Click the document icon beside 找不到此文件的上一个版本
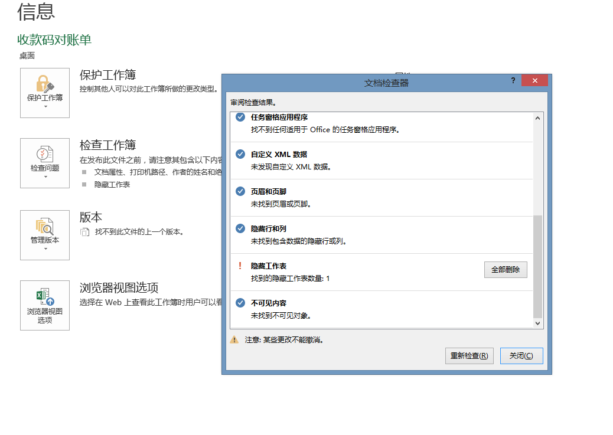The image size is (613, 435). [x=85, y=232]
